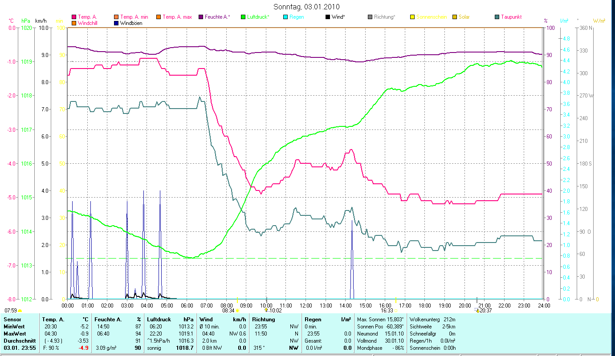
Task: Click the red current temperature value "-4.9"
Action: 84,348
